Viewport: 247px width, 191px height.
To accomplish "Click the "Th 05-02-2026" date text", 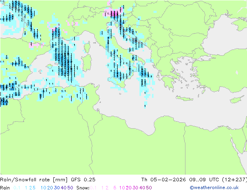I will click(x=163, y=180).
